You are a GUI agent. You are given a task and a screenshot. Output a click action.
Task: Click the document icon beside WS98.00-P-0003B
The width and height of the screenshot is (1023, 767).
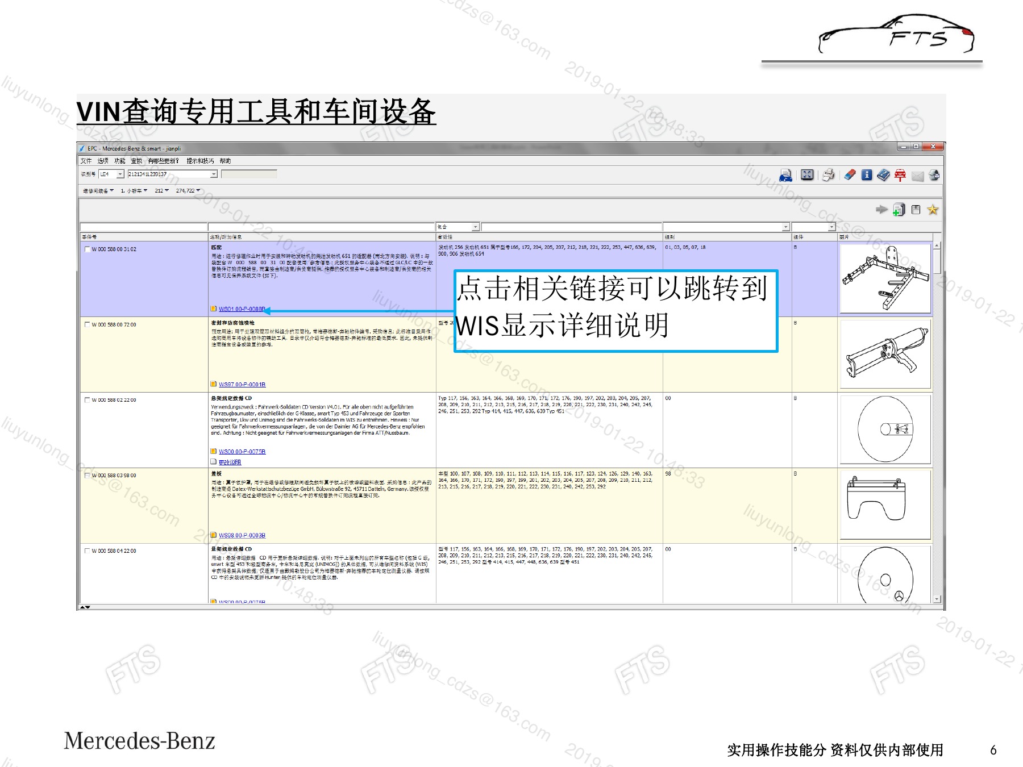pyautogui.click(x=214, y=535)
